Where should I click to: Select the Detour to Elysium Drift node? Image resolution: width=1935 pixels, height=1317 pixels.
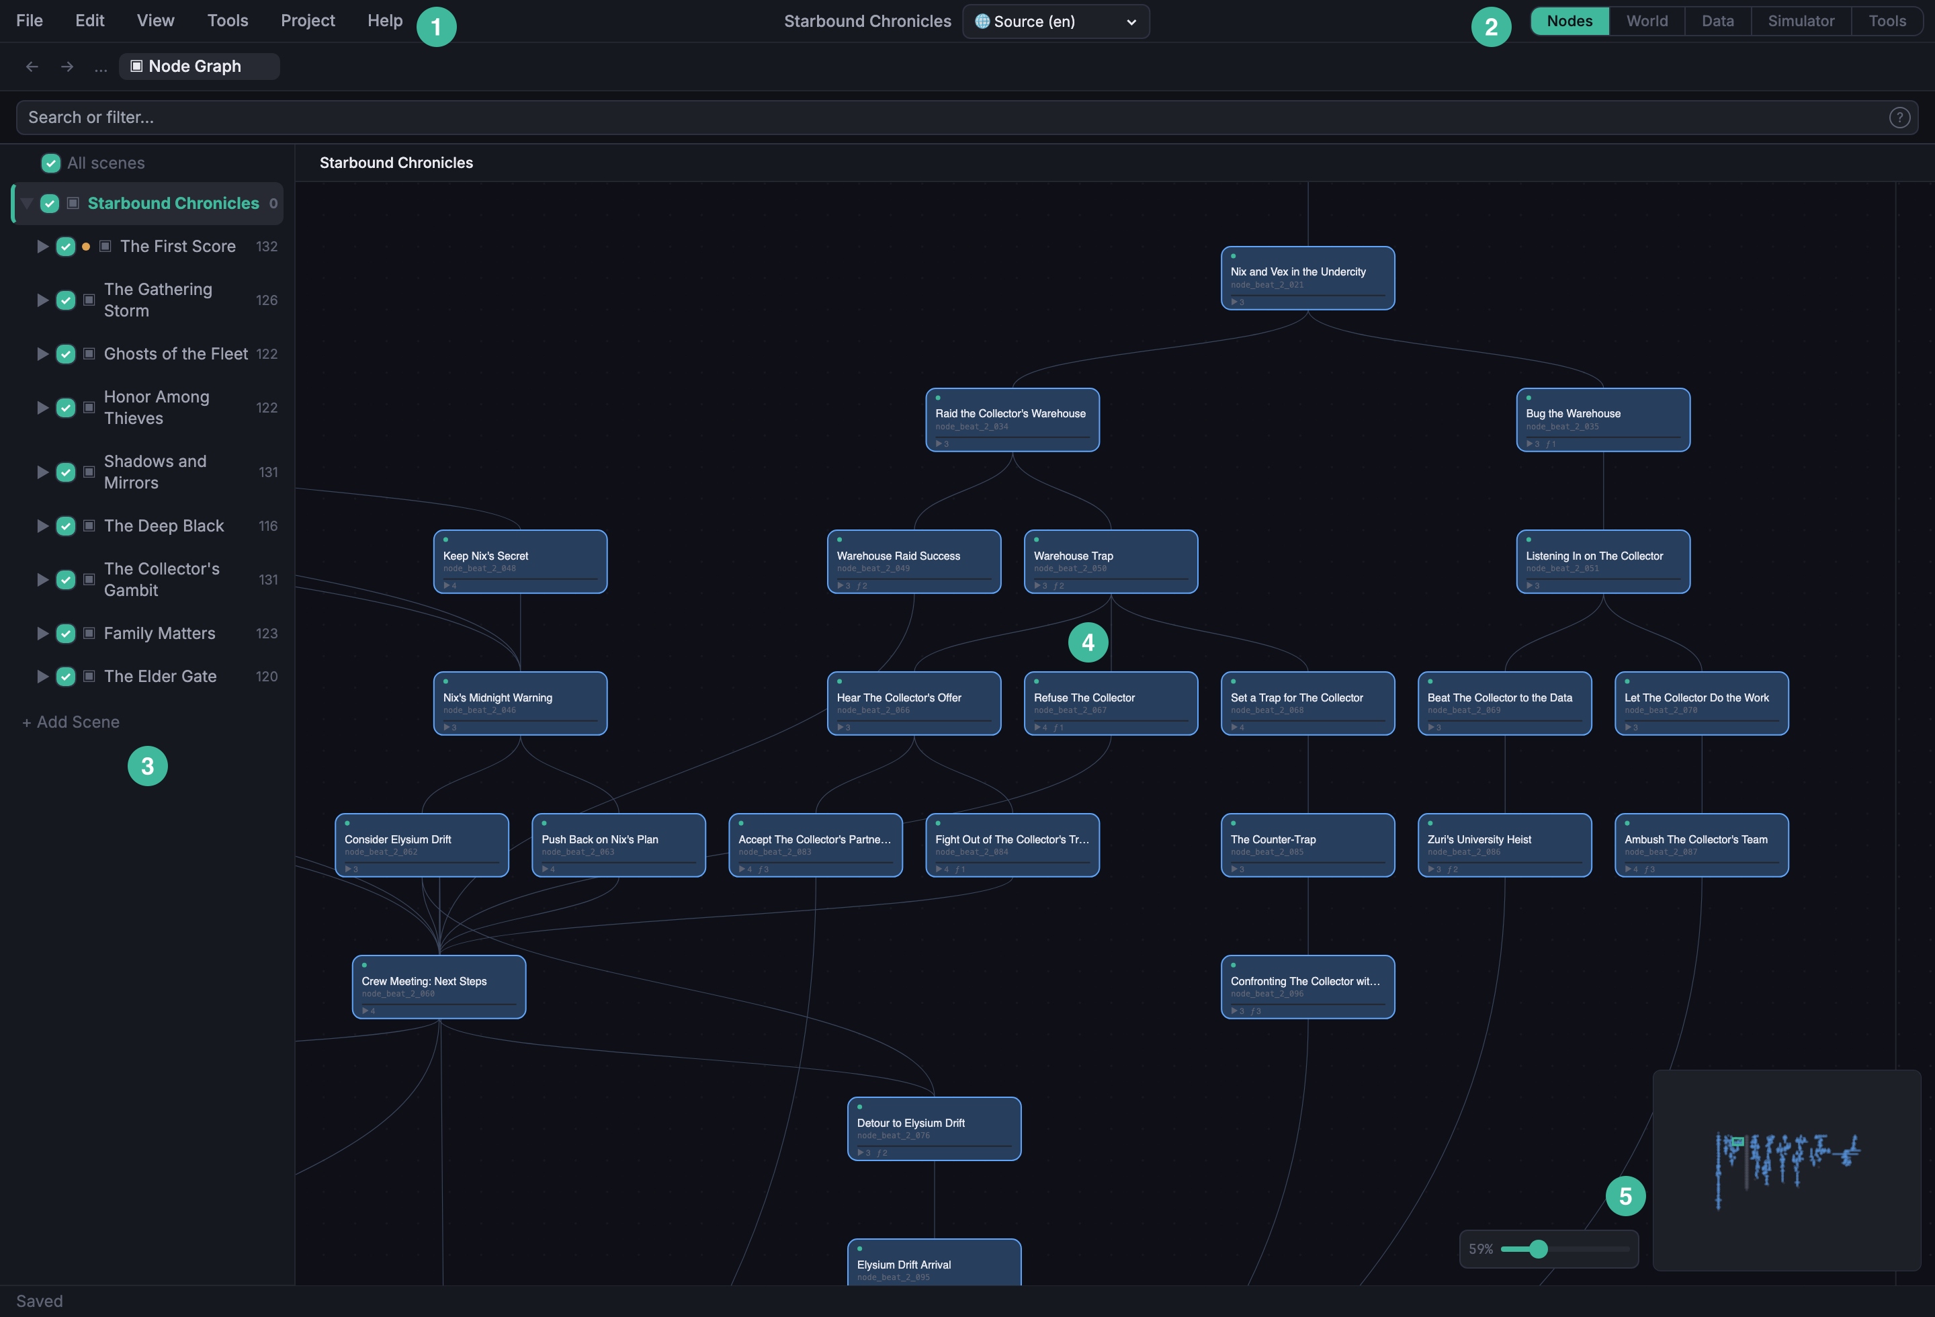934,1129
